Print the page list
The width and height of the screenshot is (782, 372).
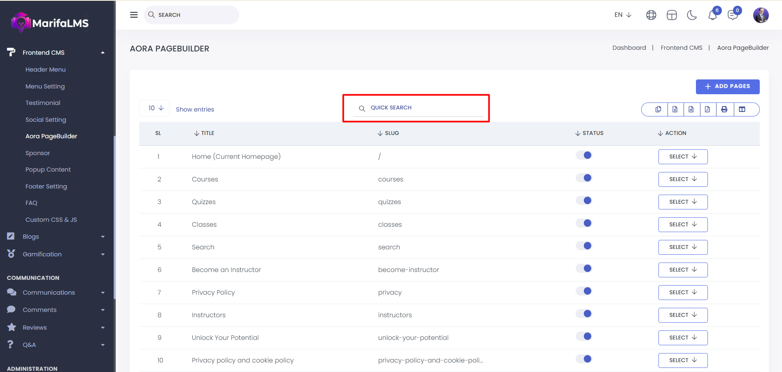click(x=724, y=109)
